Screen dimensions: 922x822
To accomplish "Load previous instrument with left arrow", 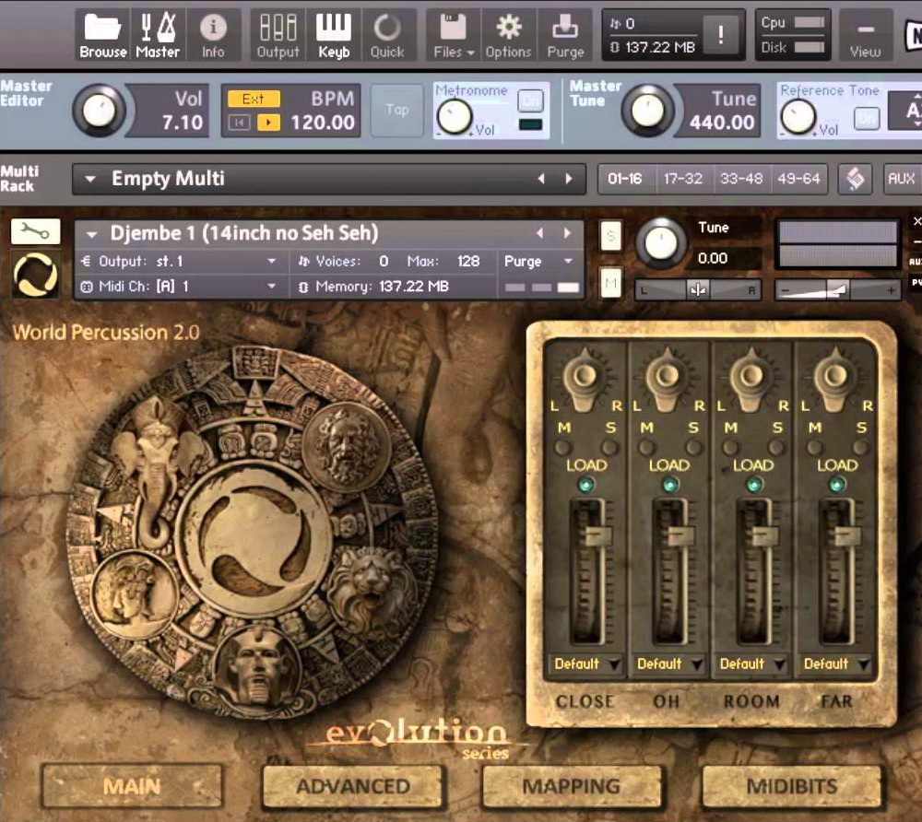I will (539, 233).
